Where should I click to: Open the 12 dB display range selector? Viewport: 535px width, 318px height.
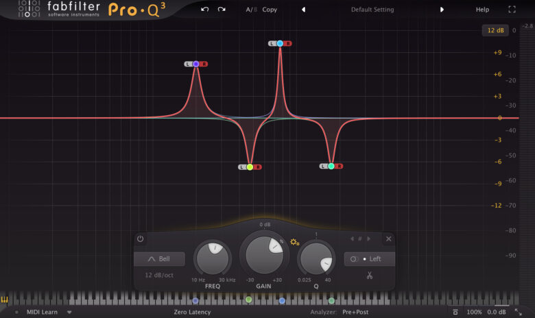pyautogui.click(x=495, y=30)
